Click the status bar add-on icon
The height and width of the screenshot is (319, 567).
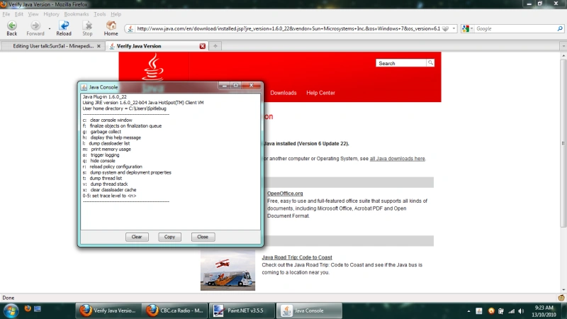pyautogui.click(x=561, y=298)
